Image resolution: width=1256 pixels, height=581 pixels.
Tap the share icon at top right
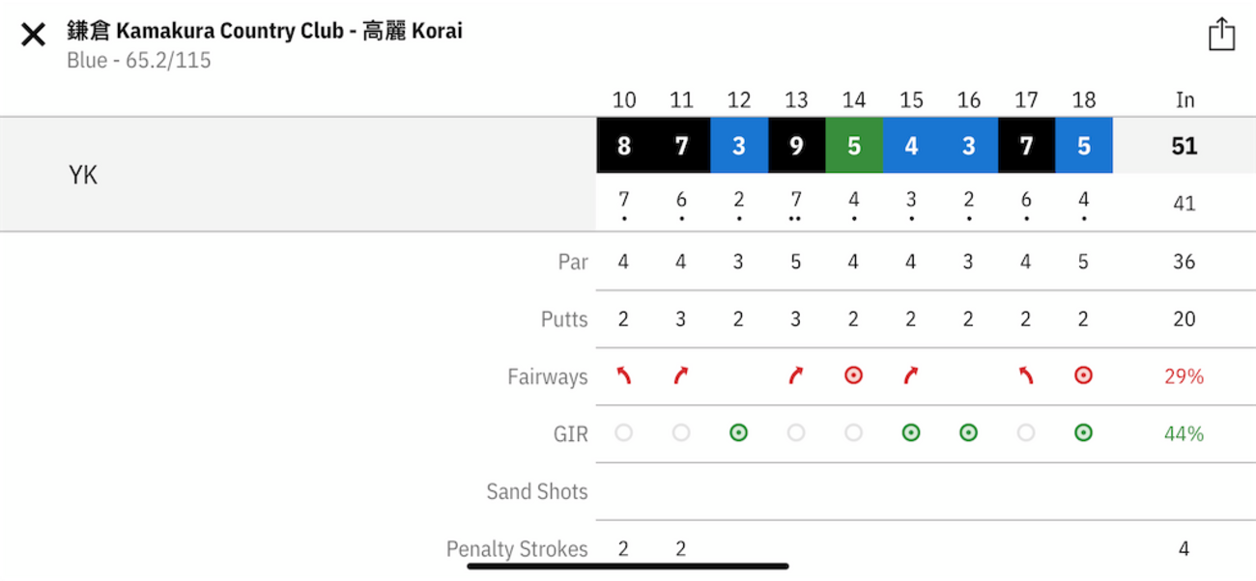click(x=1221, y=34)
